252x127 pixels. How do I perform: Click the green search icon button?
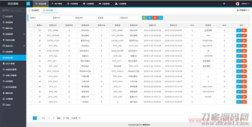click(144, 18)
